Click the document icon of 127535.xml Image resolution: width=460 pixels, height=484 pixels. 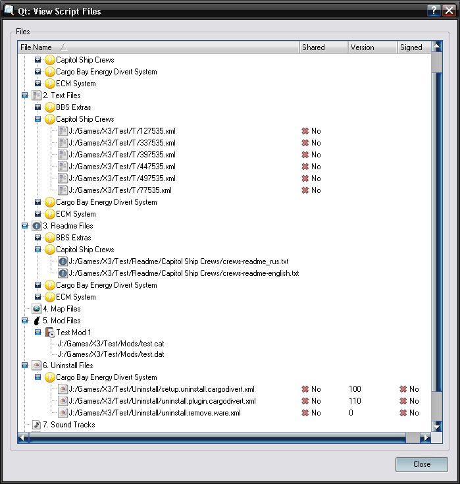63,131
